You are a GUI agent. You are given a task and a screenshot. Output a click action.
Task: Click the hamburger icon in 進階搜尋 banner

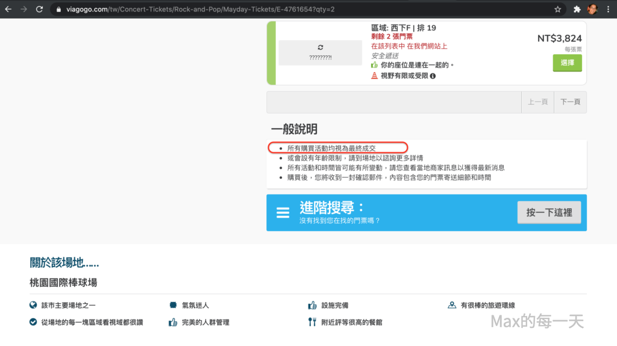(x=283, y=213)
